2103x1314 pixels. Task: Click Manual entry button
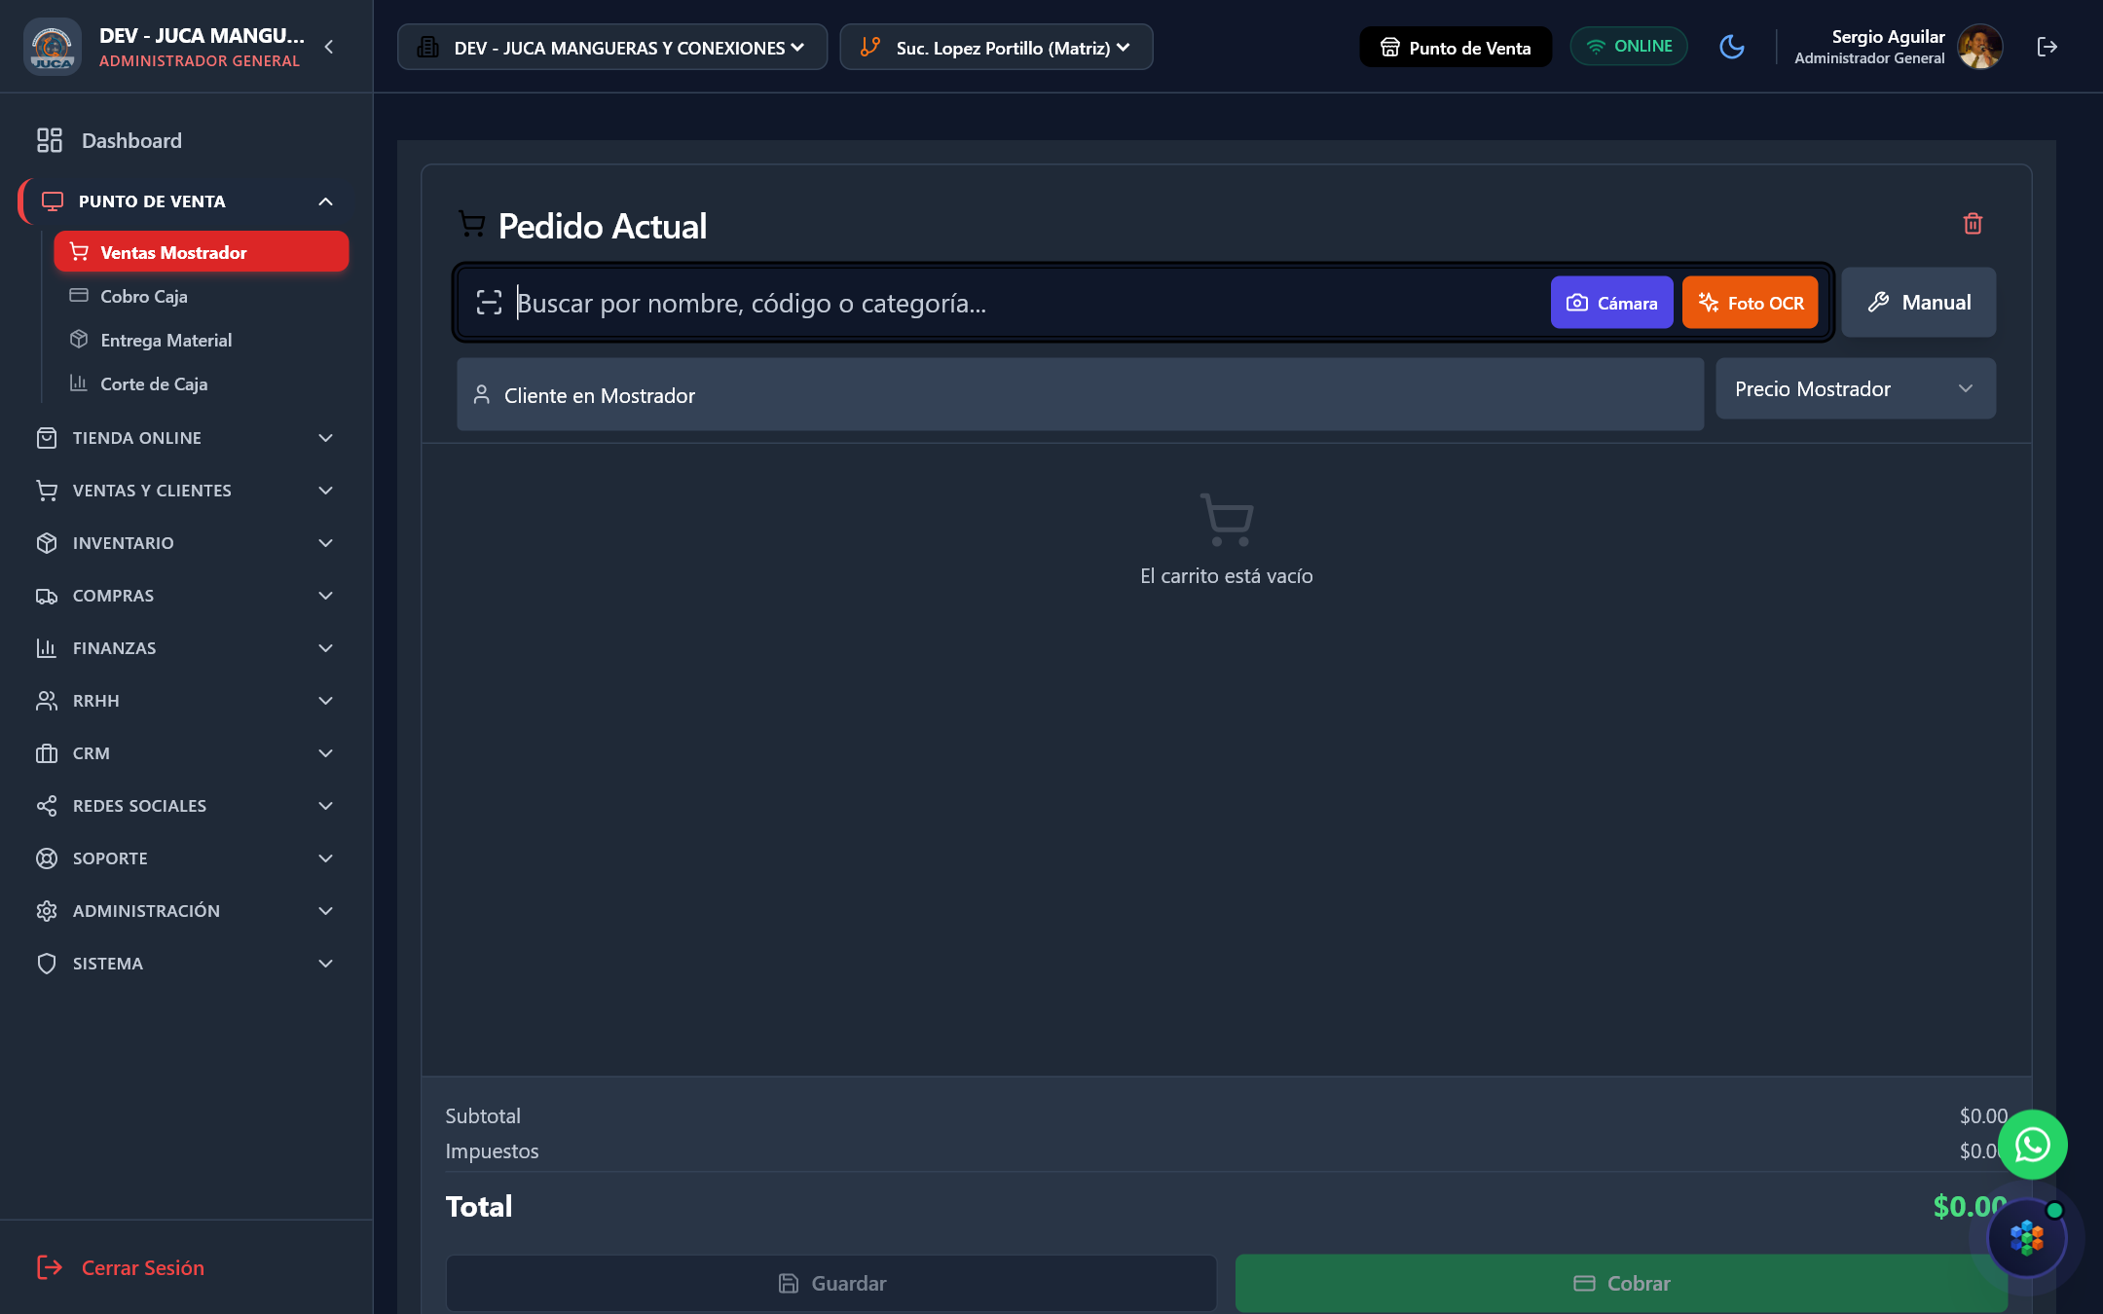pyautogui.click(x=1919, y=303)
